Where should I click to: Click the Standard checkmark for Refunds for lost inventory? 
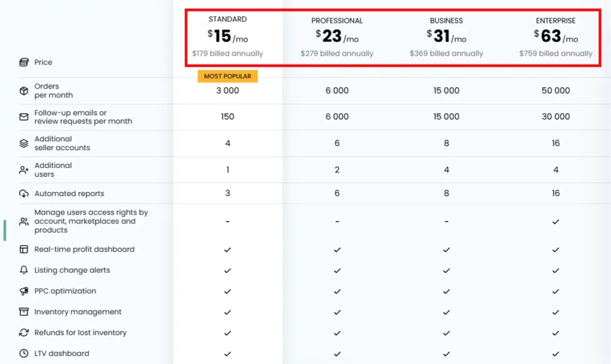click(227, 333)
